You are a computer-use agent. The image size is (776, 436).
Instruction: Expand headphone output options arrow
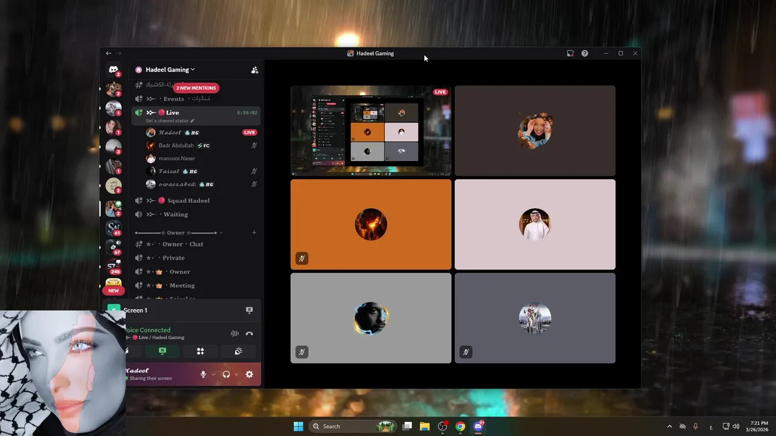[x=236, y=374]
